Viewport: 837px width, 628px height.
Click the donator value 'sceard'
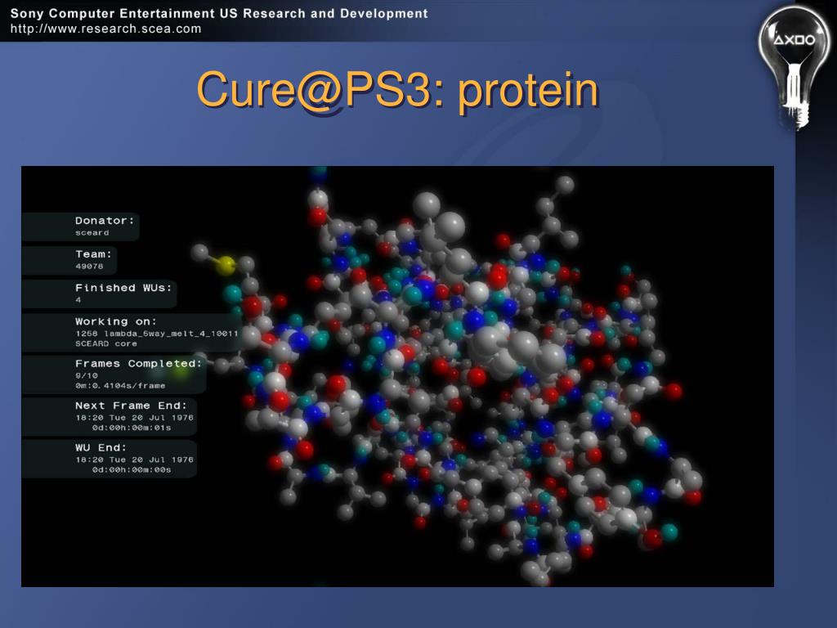[x=92, y=233]
